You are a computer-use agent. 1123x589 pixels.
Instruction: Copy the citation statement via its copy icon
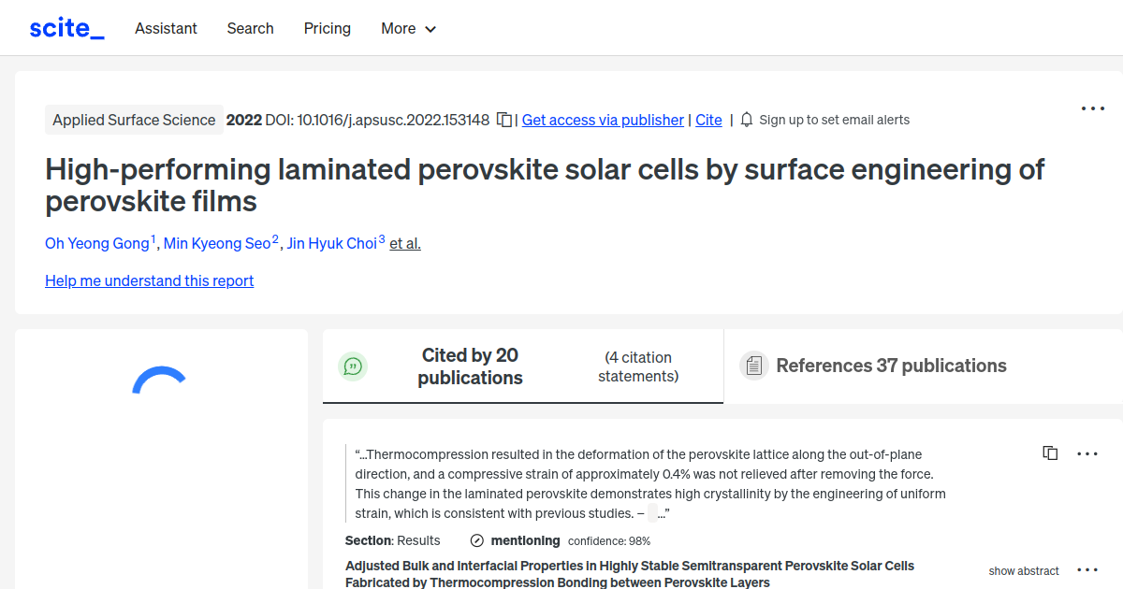coord(1050,453)
